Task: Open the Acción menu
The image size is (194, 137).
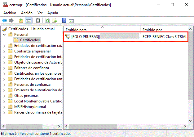Action: [27, 13]
